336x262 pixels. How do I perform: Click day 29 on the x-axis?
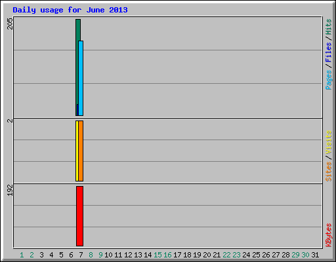click(x=295, y=255)
